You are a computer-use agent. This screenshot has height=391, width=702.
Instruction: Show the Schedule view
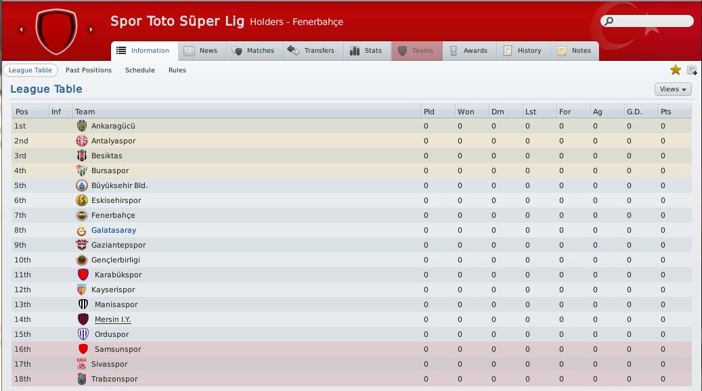(x=139, y=70)
